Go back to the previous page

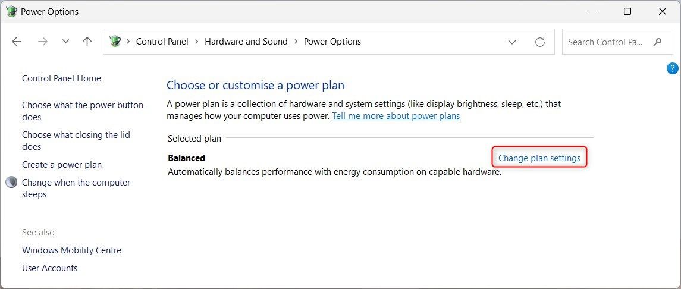pyautogui.click(x=17, y=42)
